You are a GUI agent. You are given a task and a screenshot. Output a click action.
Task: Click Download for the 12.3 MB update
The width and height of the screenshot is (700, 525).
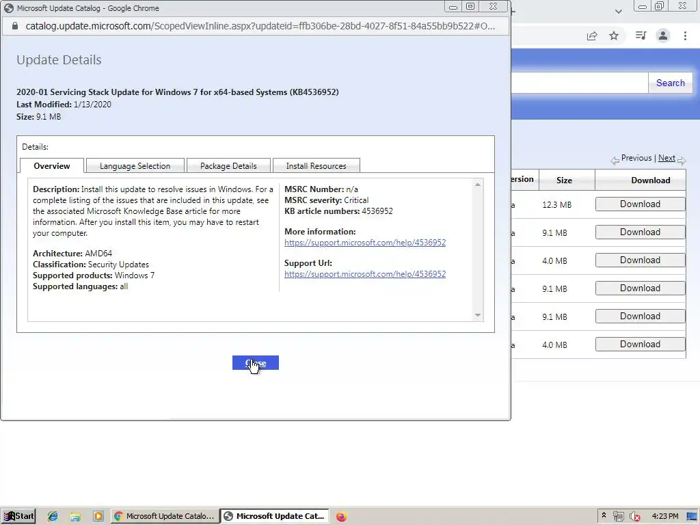640,204
